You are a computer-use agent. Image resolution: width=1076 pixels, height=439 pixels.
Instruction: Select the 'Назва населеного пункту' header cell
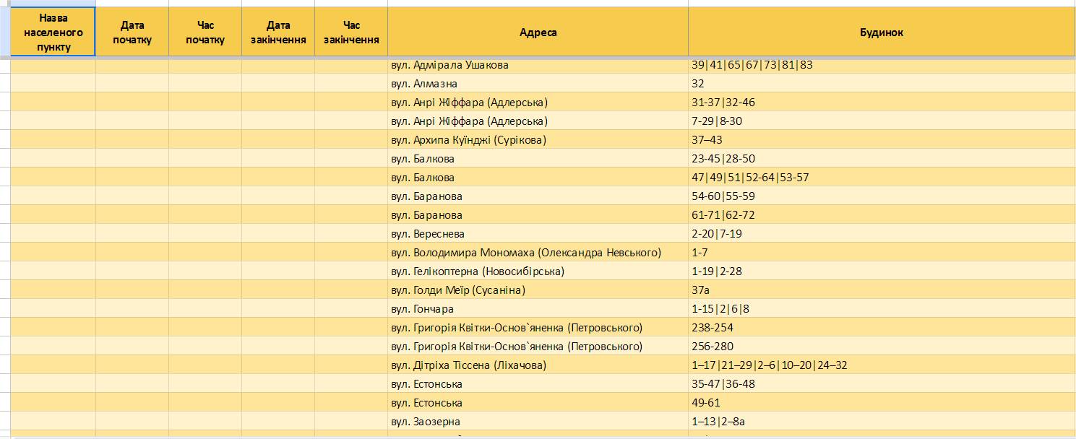pyautogui.click(x=53, y=32)
